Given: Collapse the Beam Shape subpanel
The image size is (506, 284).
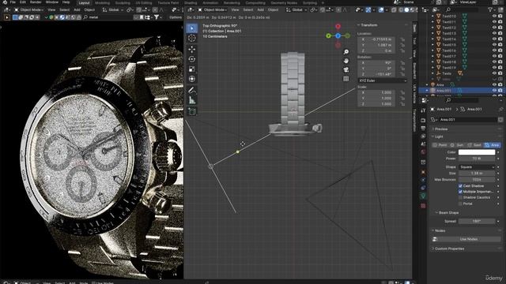Looking at the screenshot, I should 448,213.
